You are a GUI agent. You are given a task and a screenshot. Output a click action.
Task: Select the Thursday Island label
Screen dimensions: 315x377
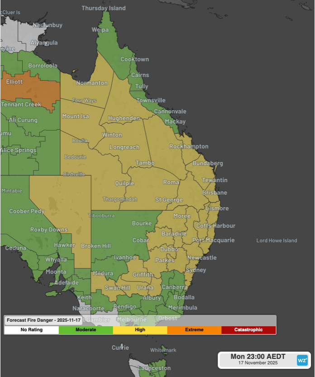click(104, 8)
